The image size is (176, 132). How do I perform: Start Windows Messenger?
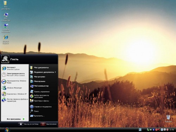click(x=15, y=88)
